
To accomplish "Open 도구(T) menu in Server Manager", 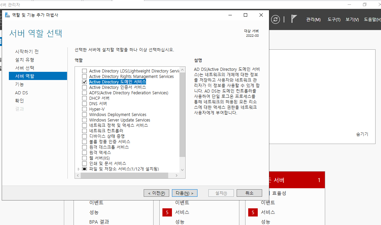I will [334, 20].
